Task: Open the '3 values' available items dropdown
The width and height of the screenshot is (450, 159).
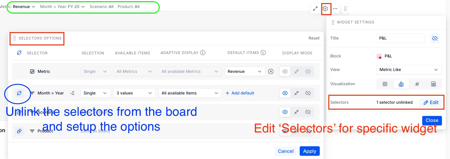Action: 134,93
